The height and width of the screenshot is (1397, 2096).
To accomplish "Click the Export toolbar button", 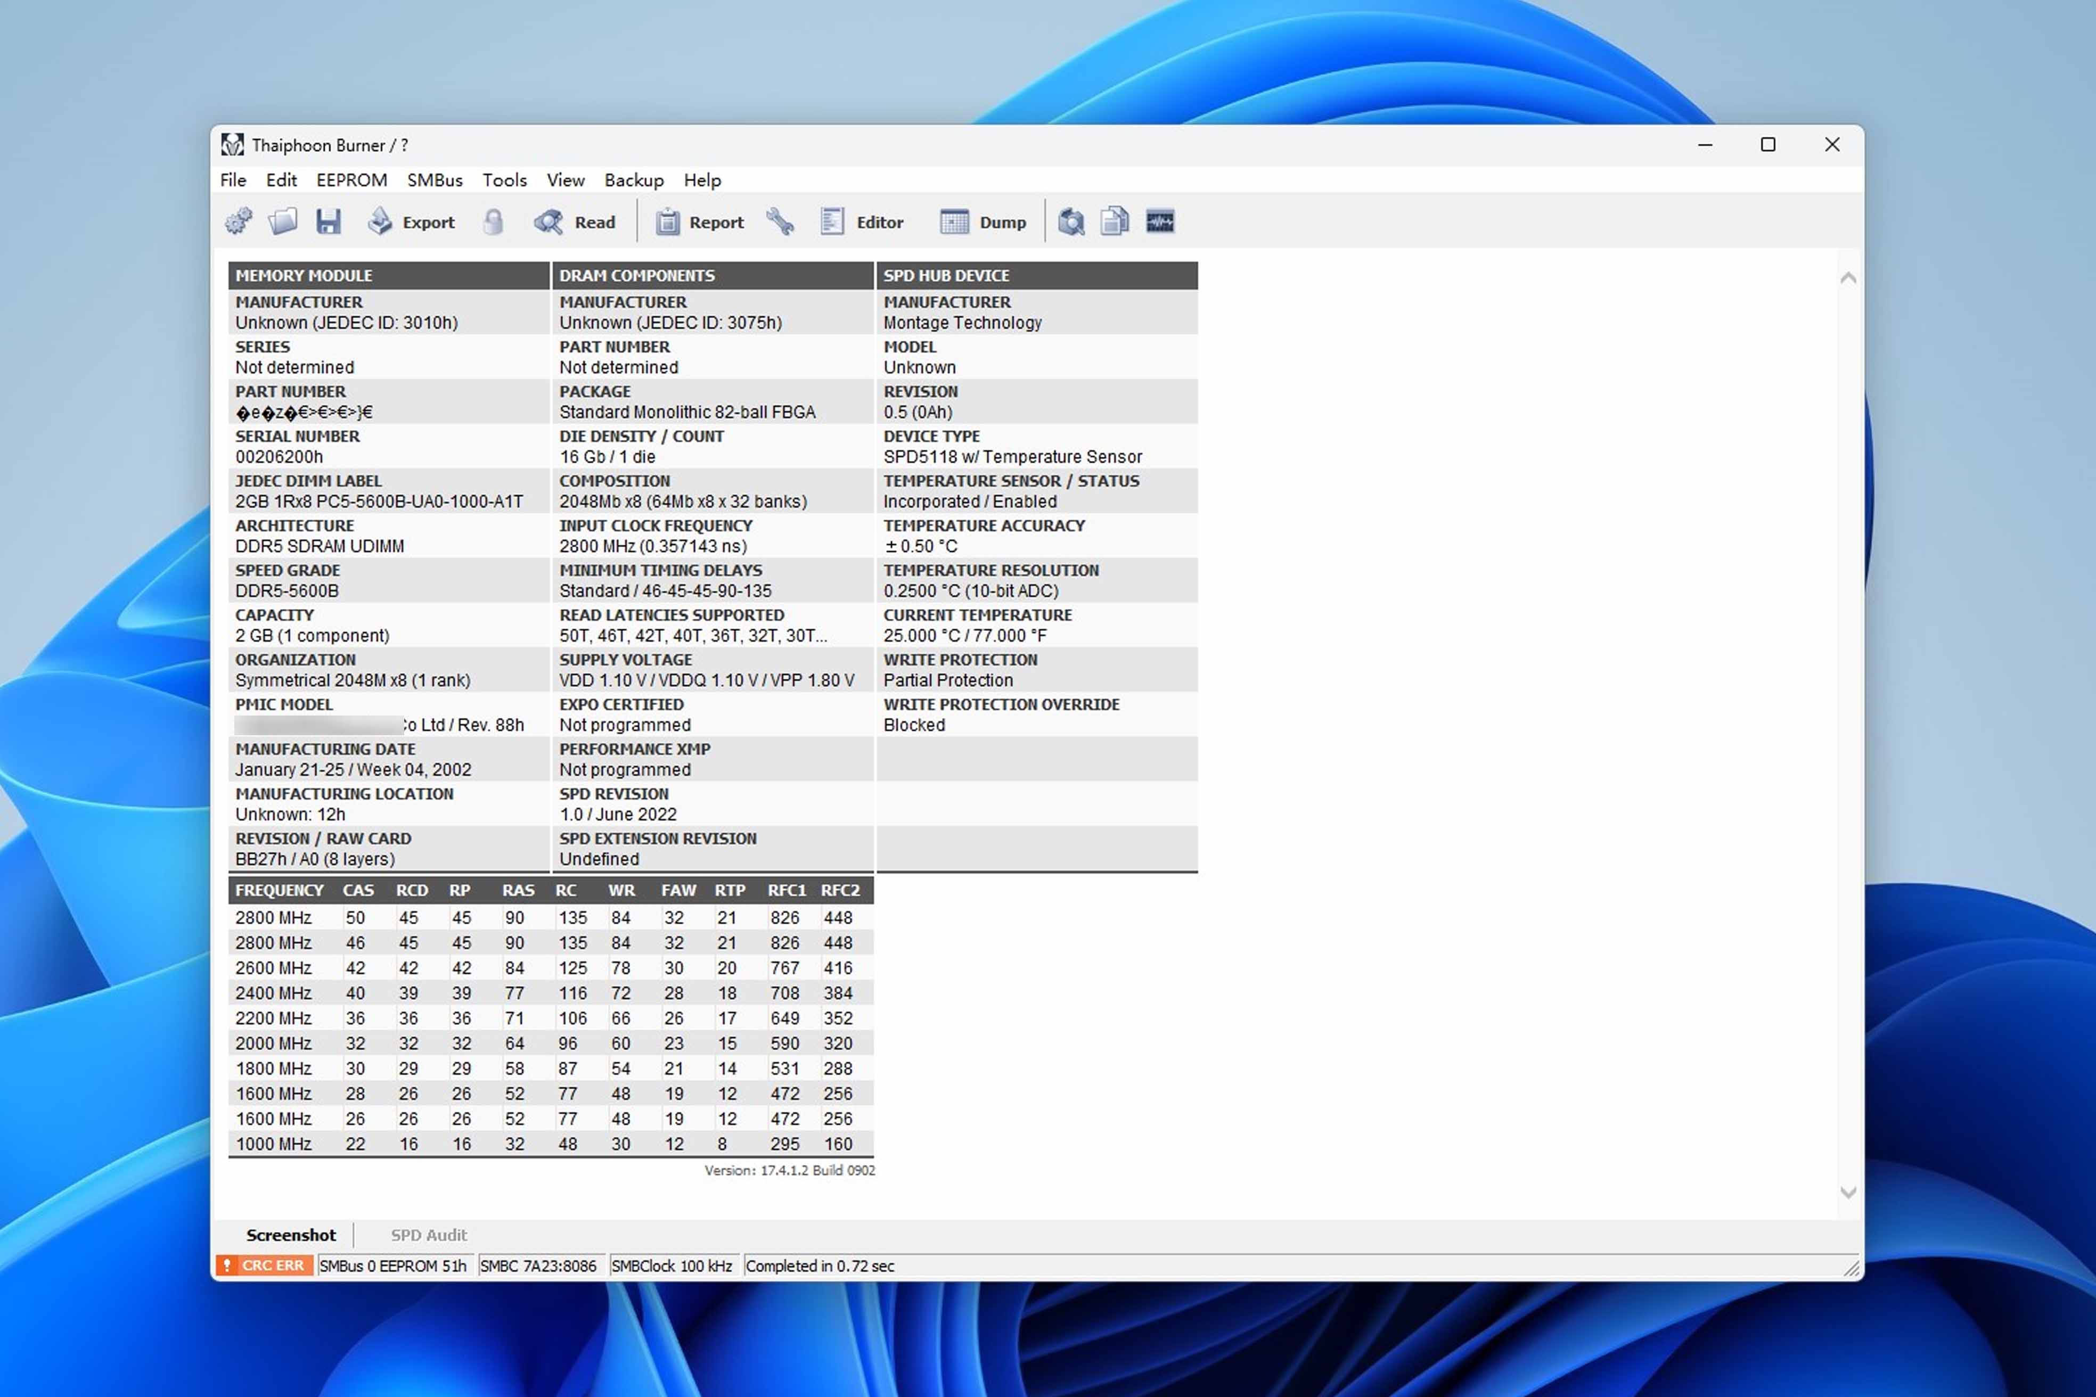I will point(411,222).
